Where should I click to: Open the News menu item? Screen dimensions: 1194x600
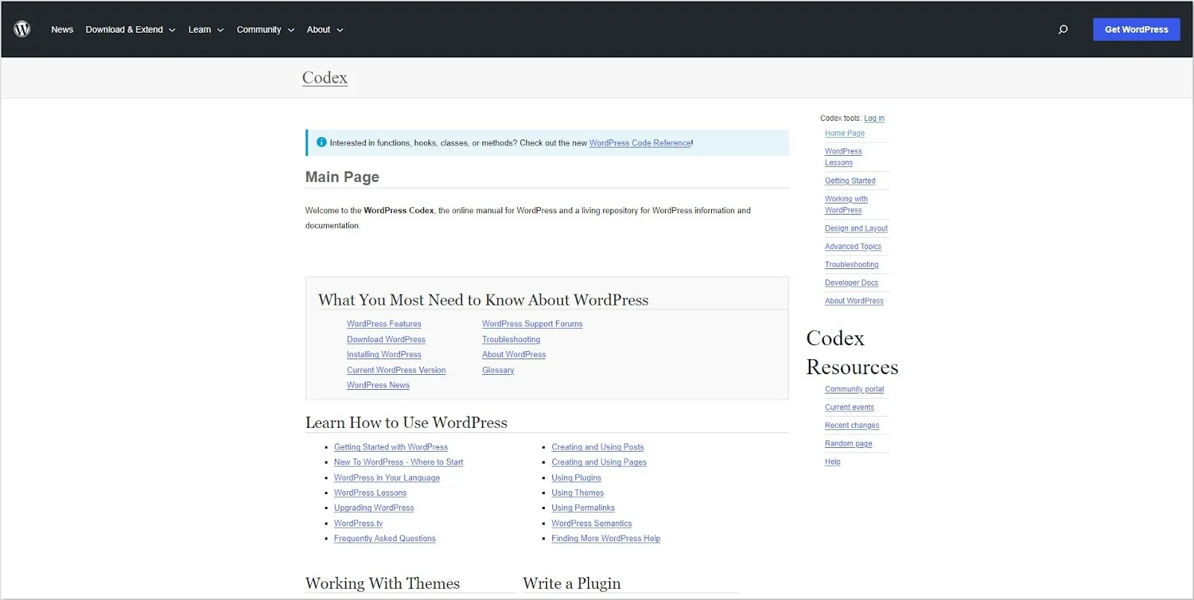tap(62, 30)
